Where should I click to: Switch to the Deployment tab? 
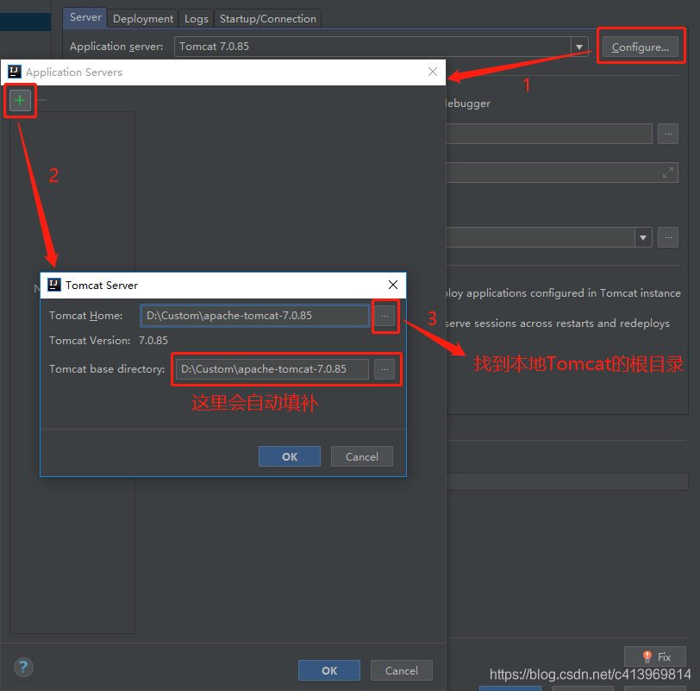[x=143, y=19]
